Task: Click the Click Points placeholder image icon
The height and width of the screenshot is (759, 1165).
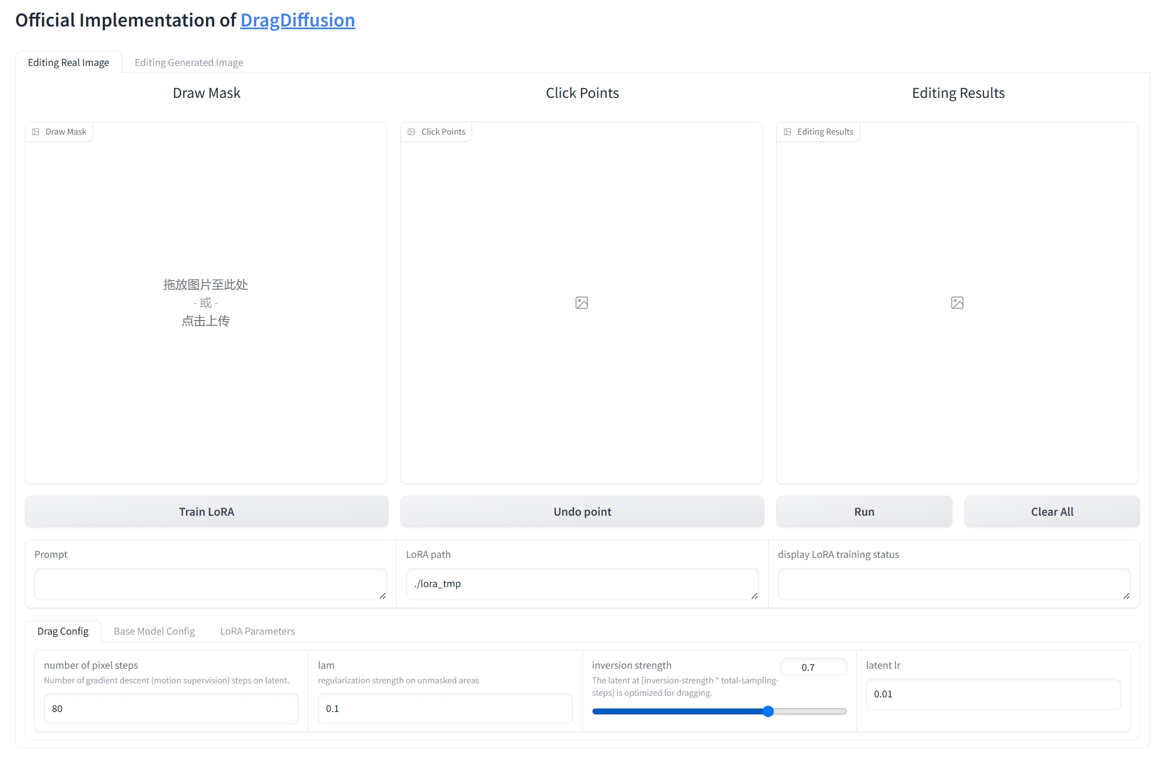Action: click(x=582, y=303)
